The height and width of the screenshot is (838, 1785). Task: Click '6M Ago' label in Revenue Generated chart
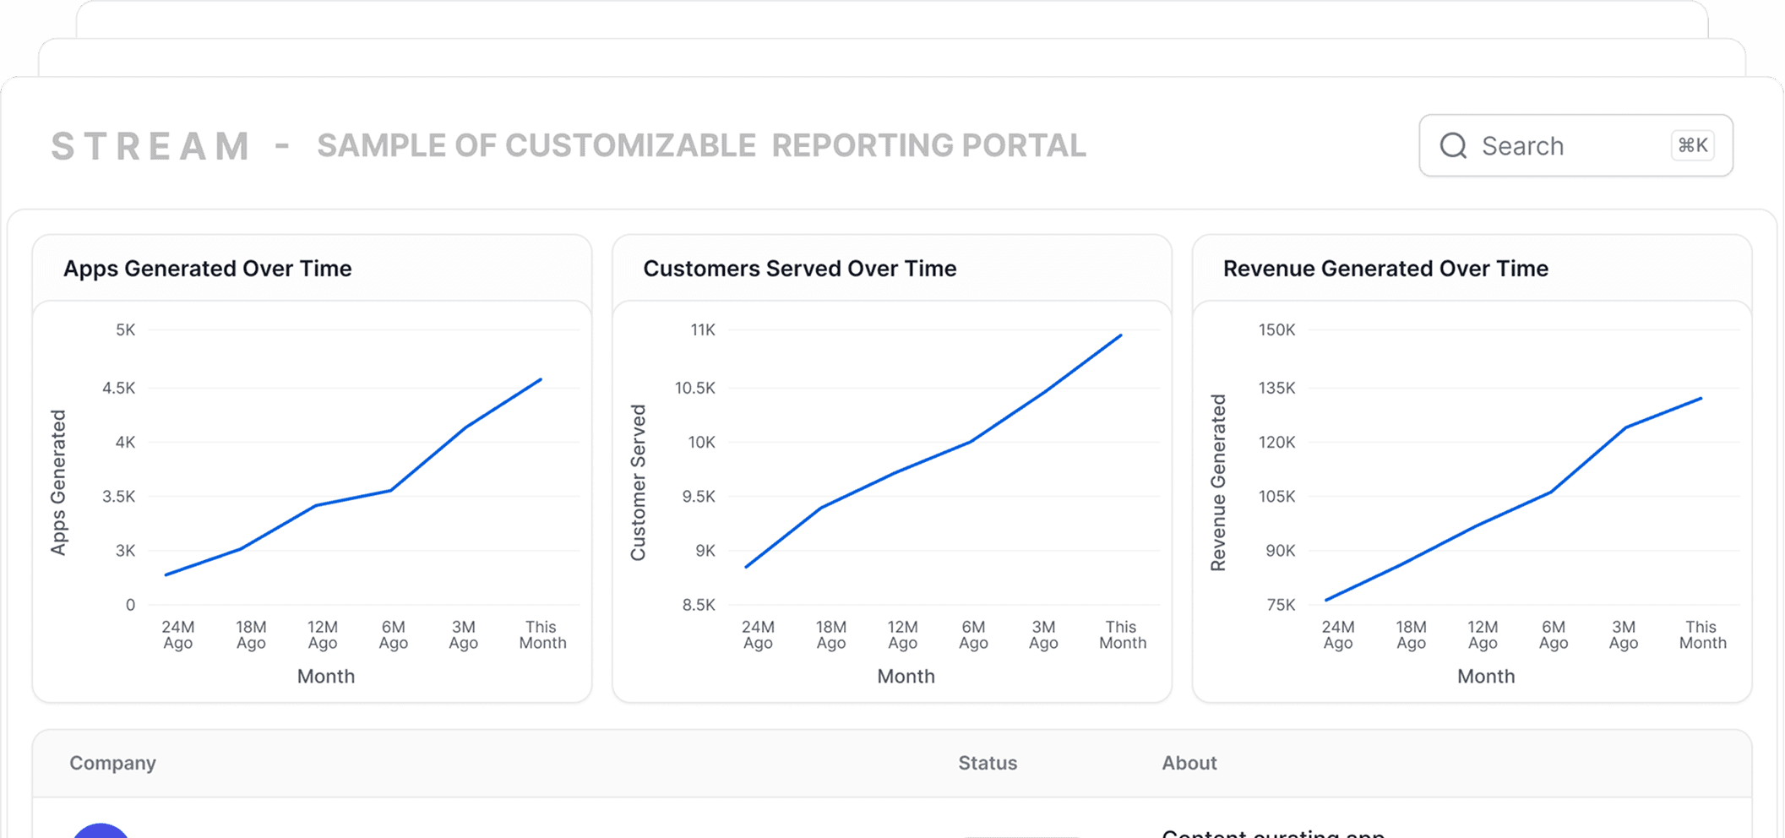tap(1553, 634)
